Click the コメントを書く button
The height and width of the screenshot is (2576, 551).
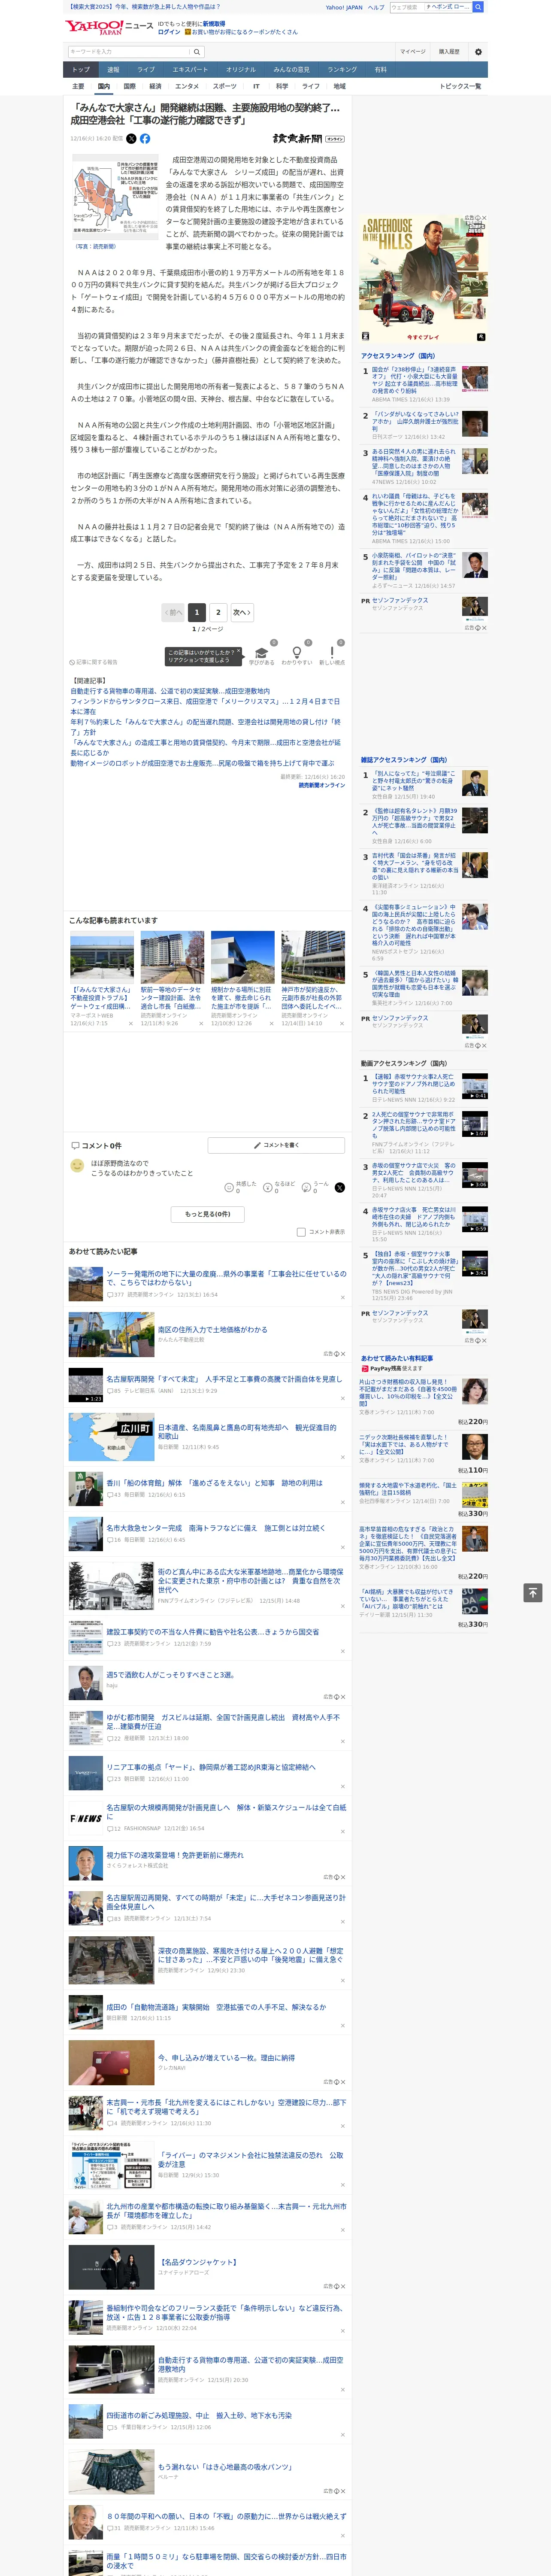277,1145
